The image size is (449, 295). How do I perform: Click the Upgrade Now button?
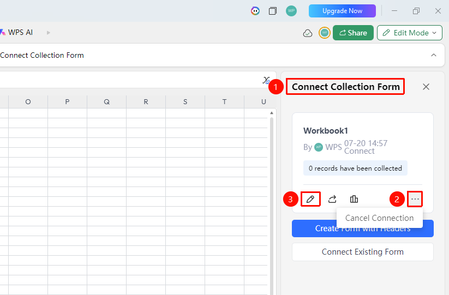pos(342,11)
